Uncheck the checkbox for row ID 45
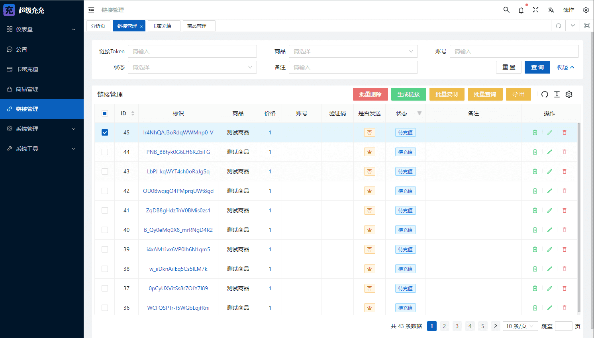 pos(105,132)
